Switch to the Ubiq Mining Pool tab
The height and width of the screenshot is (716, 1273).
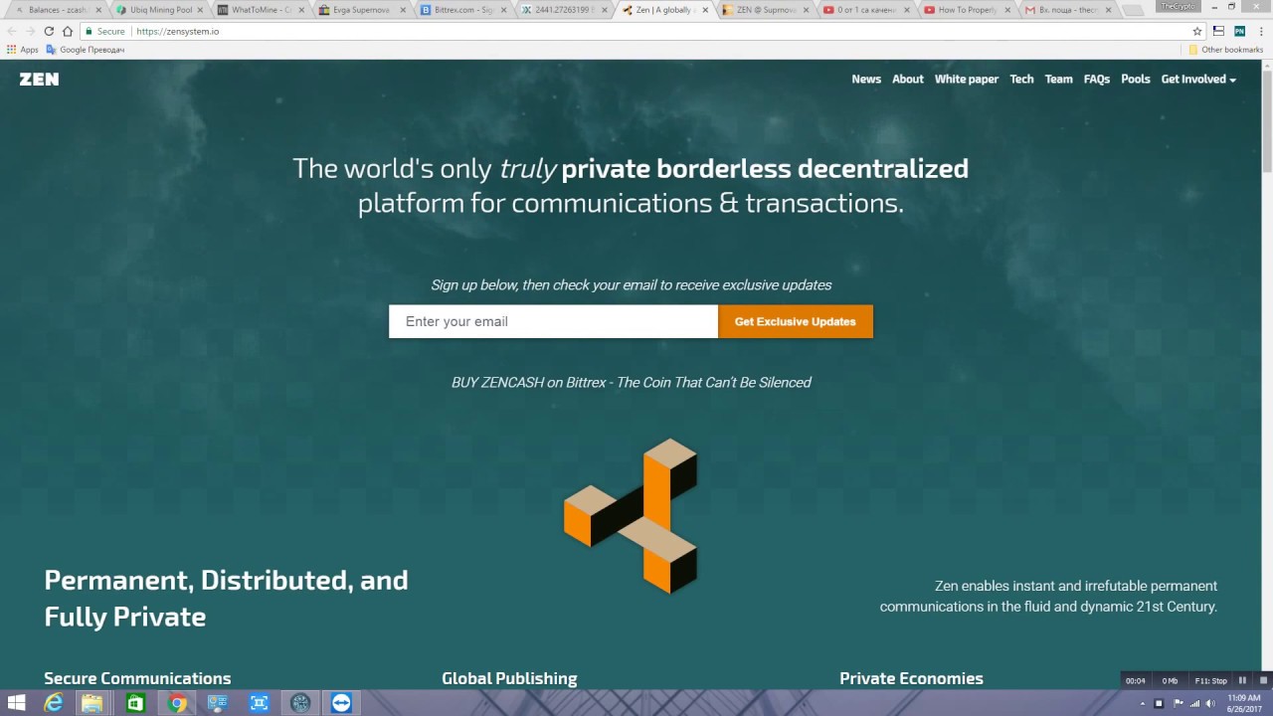(159, 10)
